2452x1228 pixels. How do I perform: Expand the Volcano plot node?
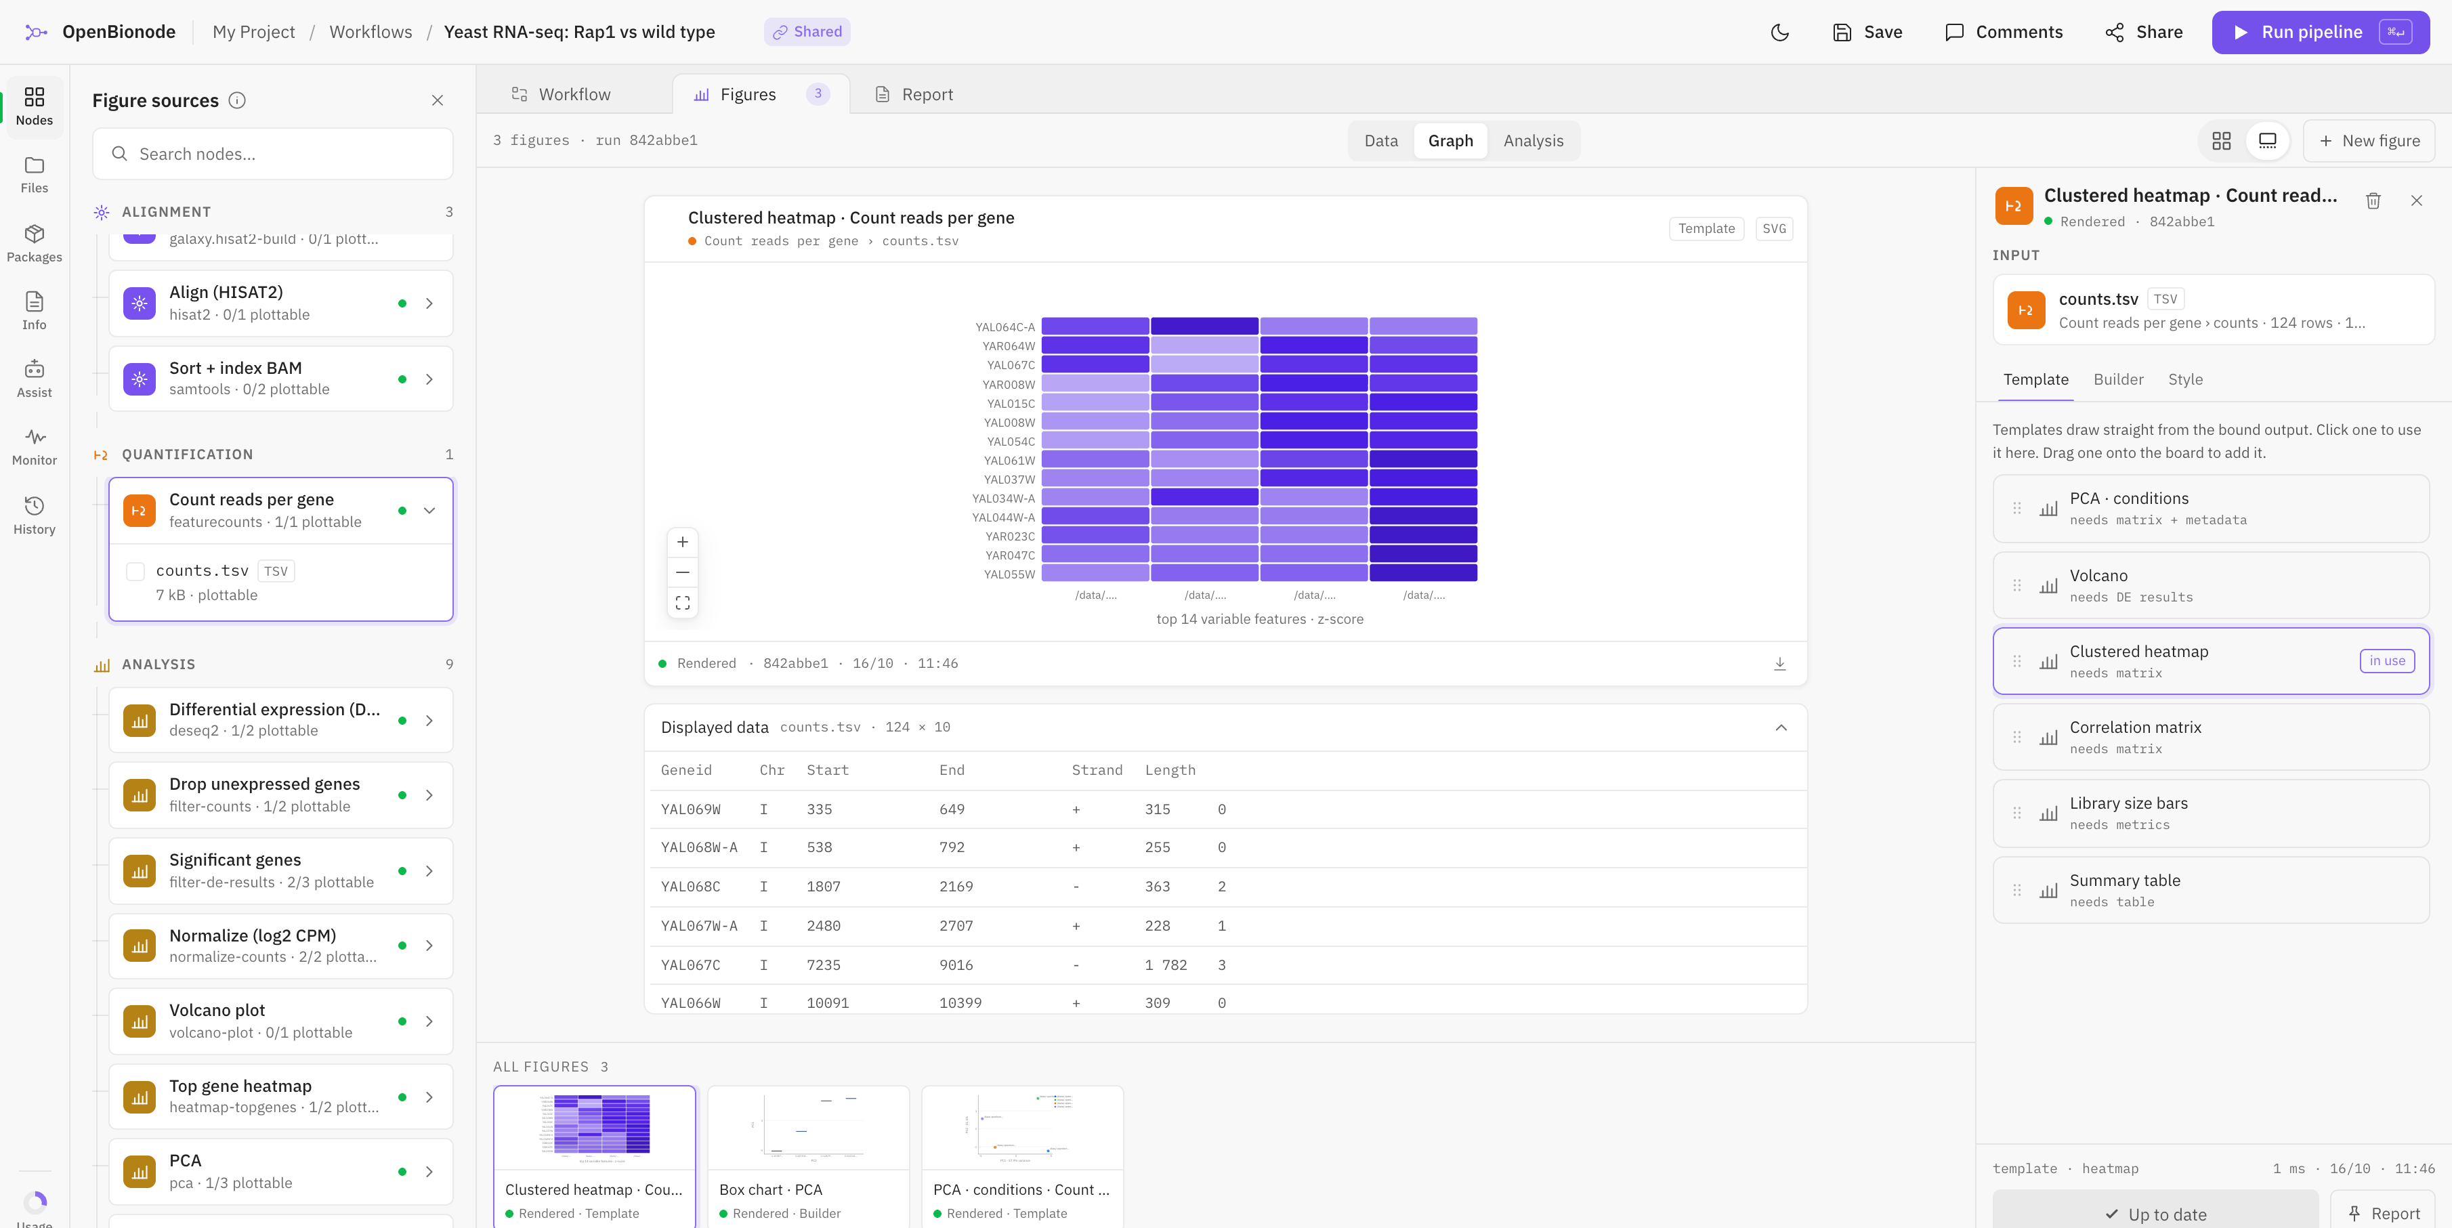429,1021
